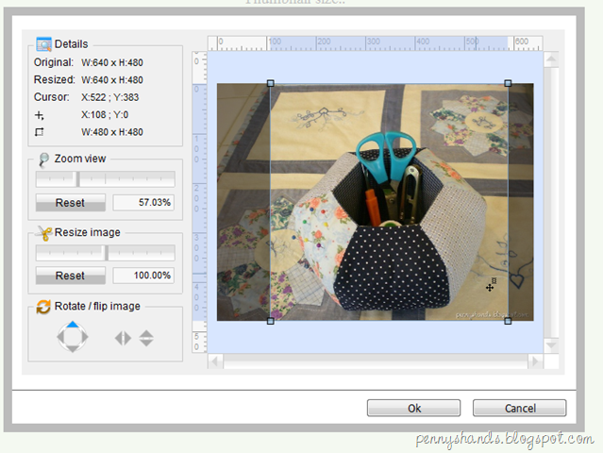Confirm with the Ok button

pyautogui.click(x=413, y=408)
